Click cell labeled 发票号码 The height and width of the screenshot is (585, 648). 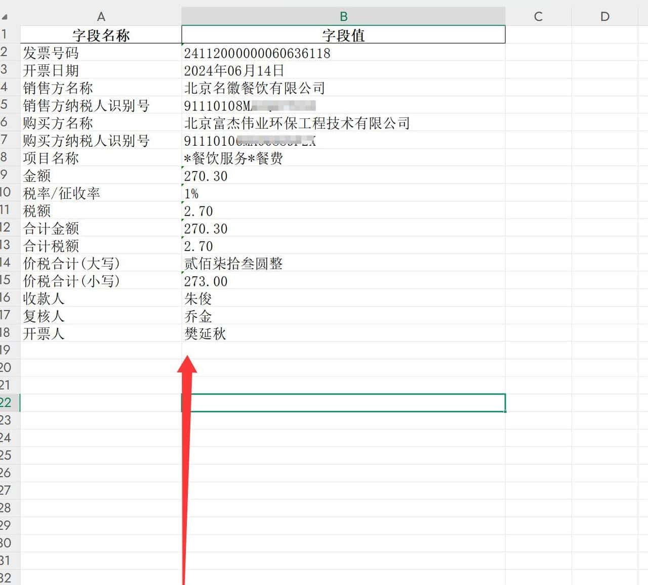[x=101, y=53]
